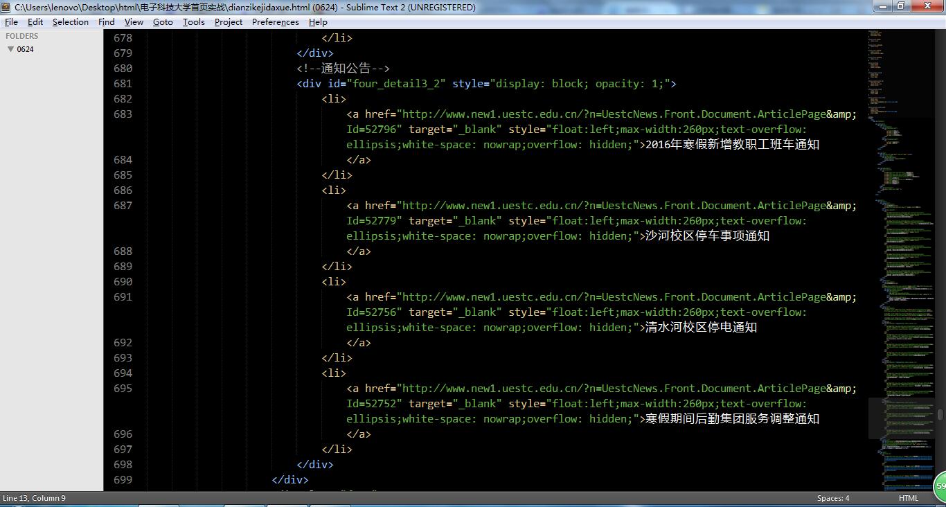The height and width of the screenshot is (507, 946).
Task: Open the Preferences menu
Action: pos(276,21)
